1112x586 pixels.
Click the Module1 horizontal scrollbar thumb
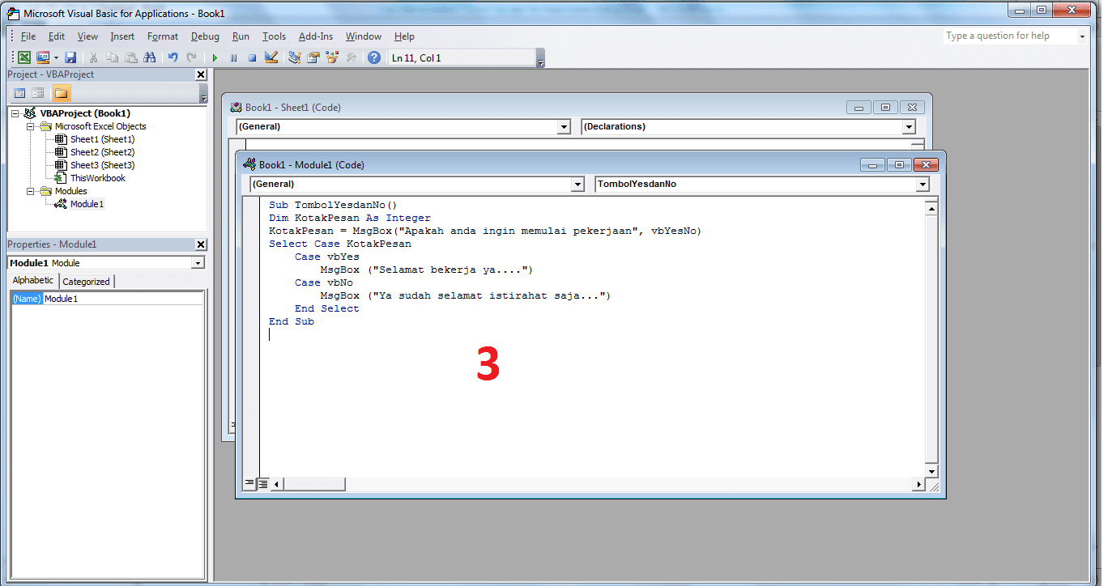click(314, 484)
